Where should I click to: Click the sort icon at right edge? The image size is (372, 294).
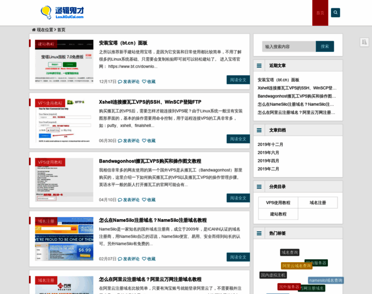click(364, 42)
